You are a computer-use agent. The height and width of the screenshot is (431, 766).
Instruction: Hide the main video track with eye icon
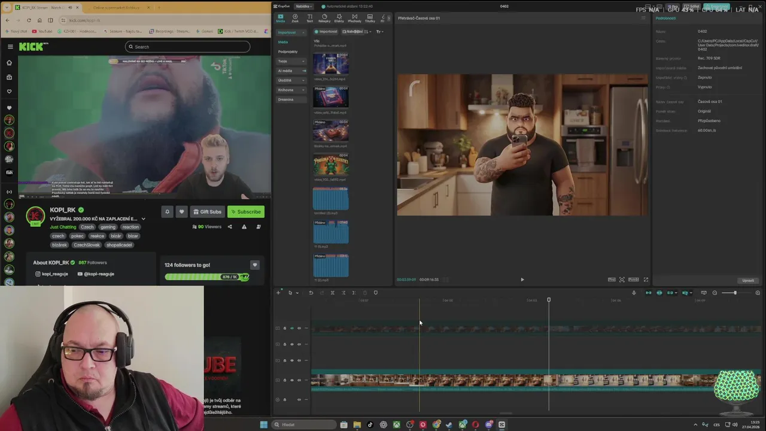pyautogui.click(x=292, y=380)
